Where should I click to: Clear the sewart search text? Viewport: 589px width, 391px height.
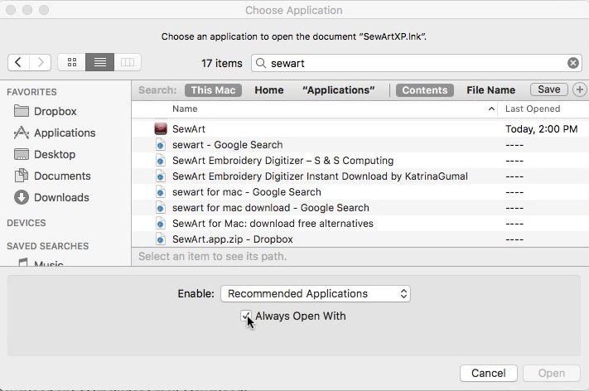(573, 63)
